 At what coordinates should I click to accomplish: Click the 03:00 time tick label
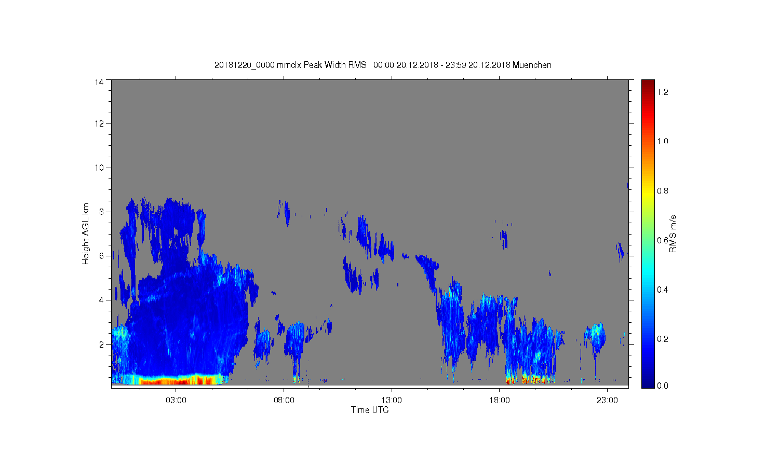point(176,401)
